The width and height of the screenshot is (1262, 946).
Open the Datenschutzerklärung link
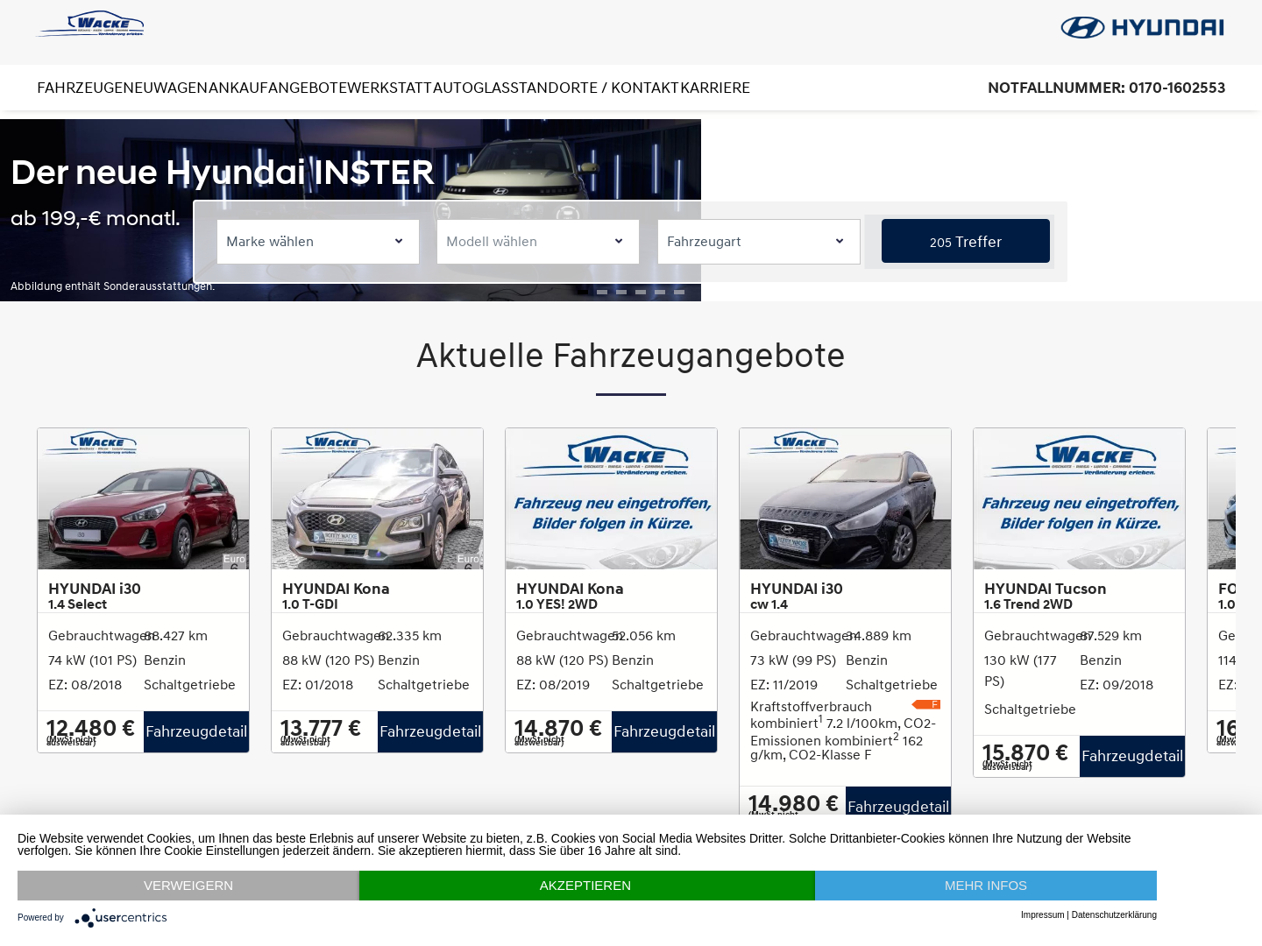(1114, 914)
